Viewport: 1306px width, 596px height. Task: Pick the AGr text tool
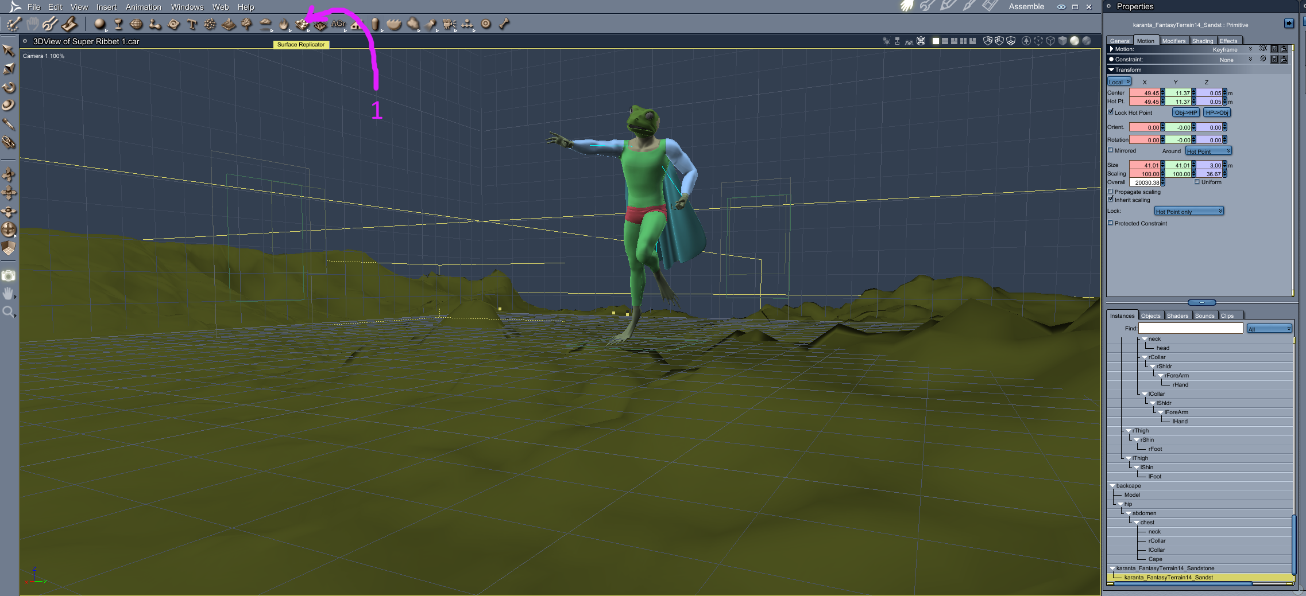click(338, 24)
